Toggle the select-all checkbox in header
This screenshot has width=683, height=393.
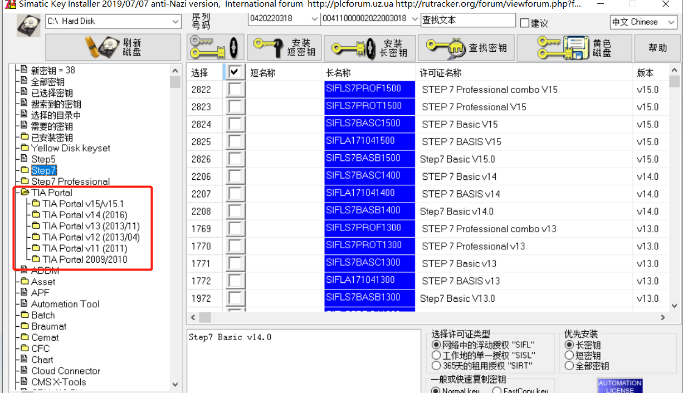click(235, 72)
